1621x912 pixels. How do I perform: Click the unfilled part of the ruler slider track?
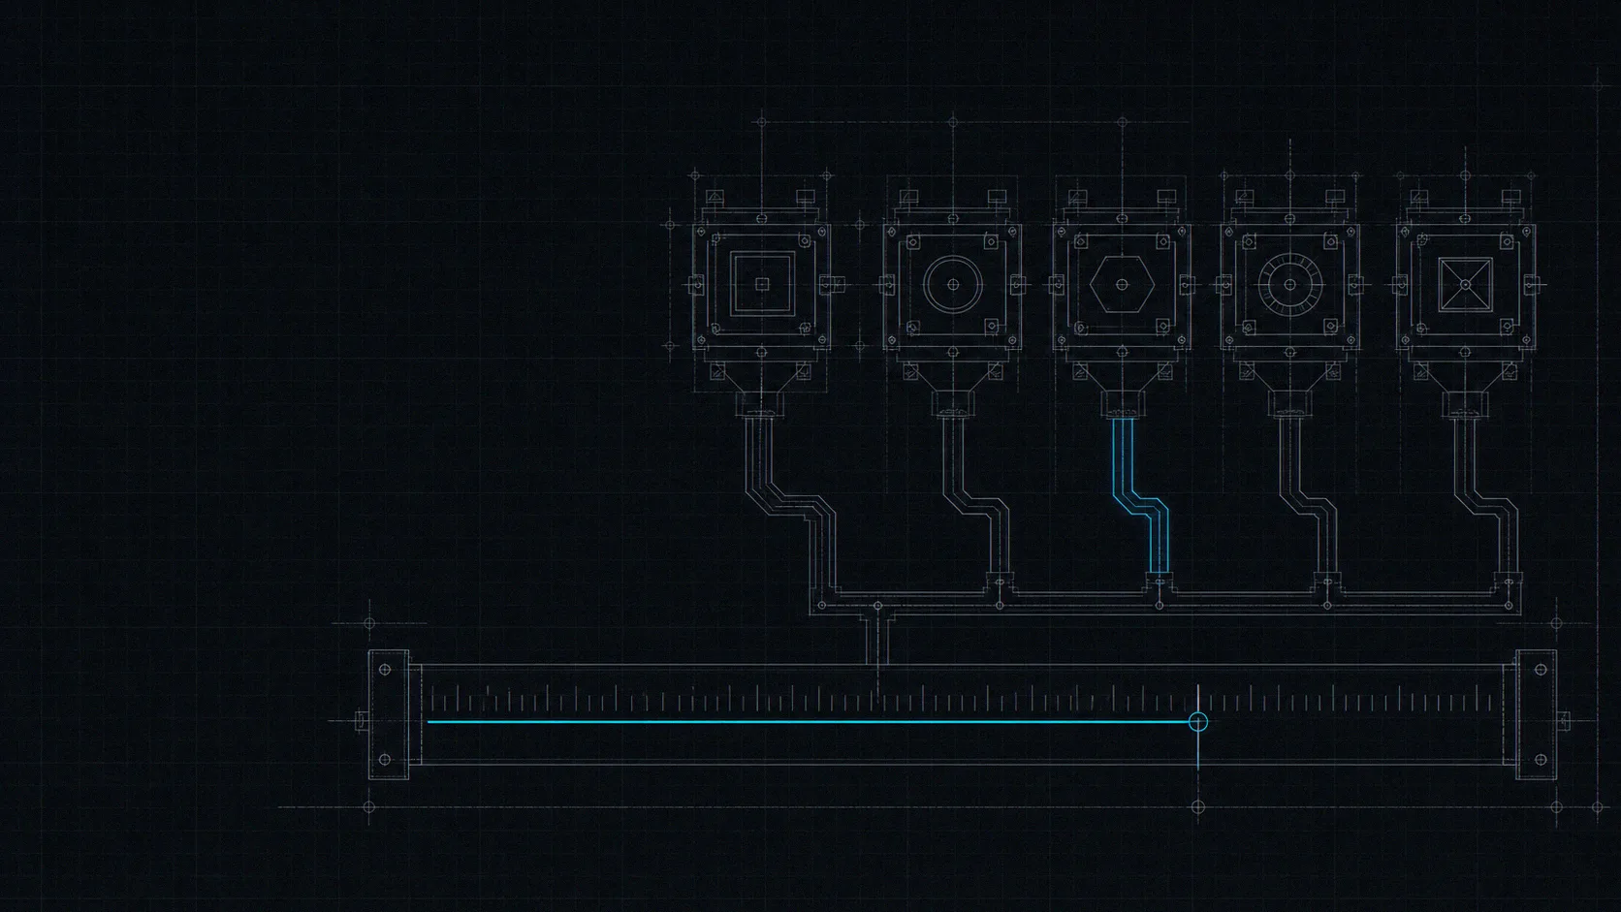pyautogui.click(x=1354, y=722)
